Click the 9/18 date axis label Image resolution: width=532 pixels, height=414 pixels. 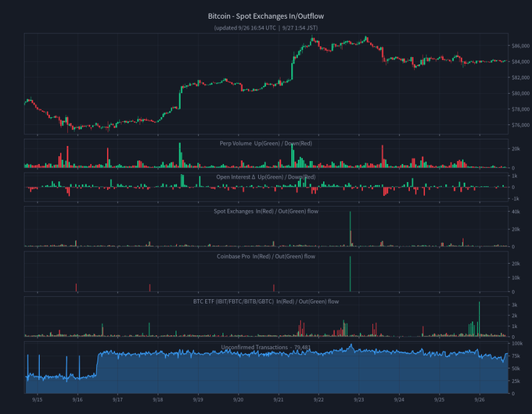[x=158, y=399]
